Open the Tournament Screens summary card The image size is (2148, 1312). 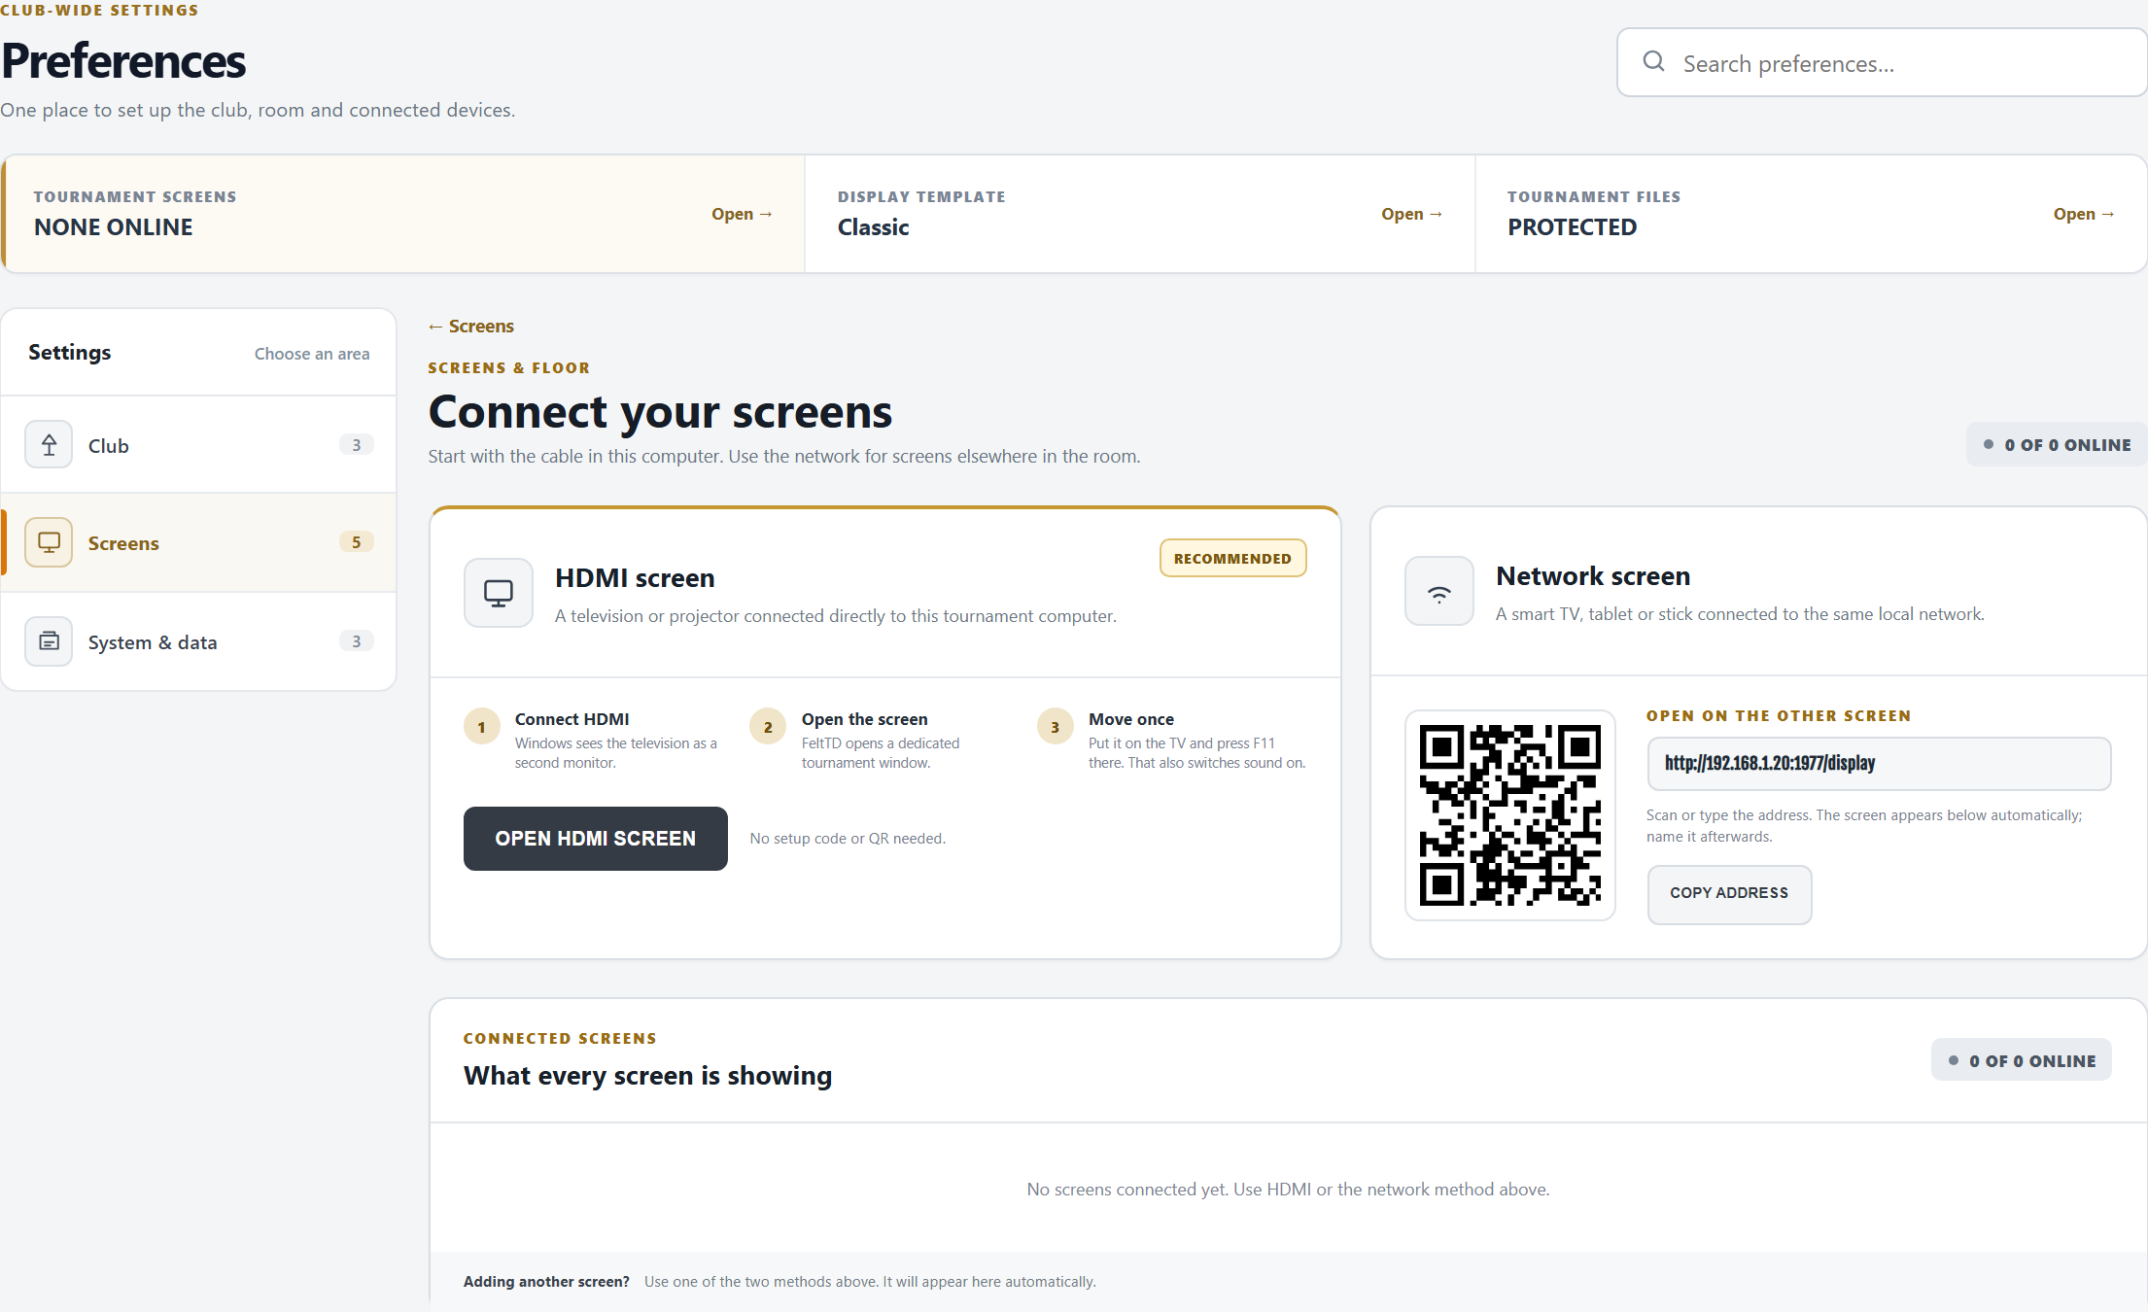(x=403, y=214)
